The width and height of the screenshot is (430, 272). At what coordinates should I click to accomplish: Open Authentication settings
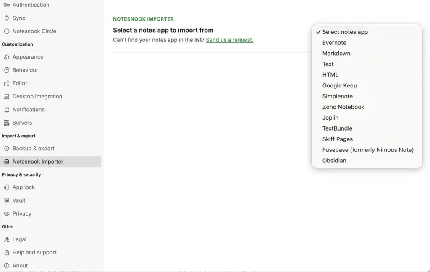[x=51, y=5]
